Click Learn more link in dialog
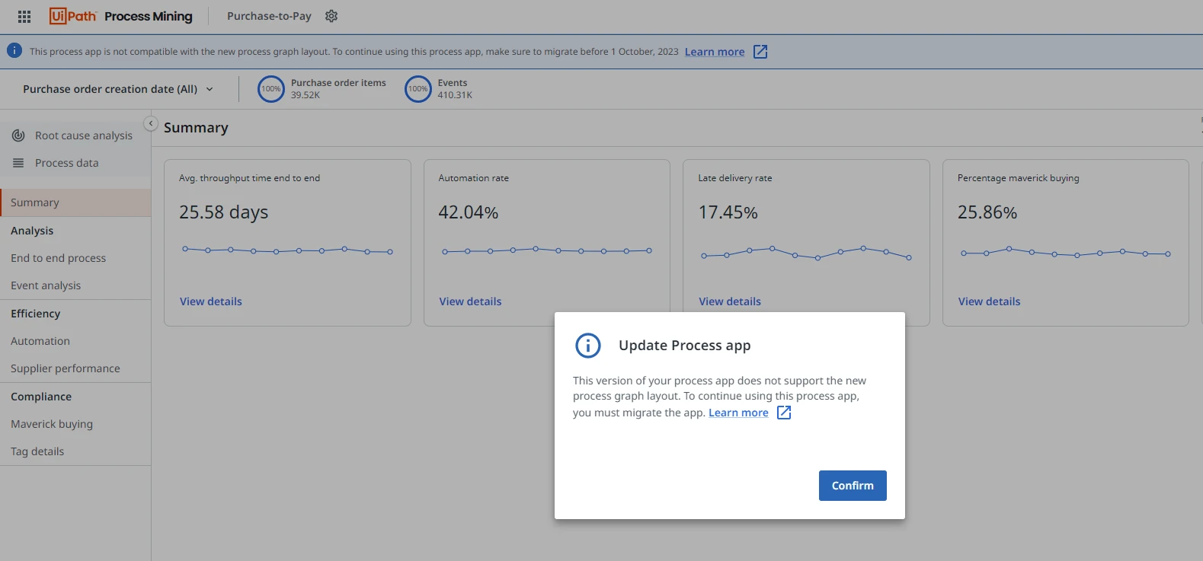The height and width of the screenshot is (561, 1203). coord(738,413)
